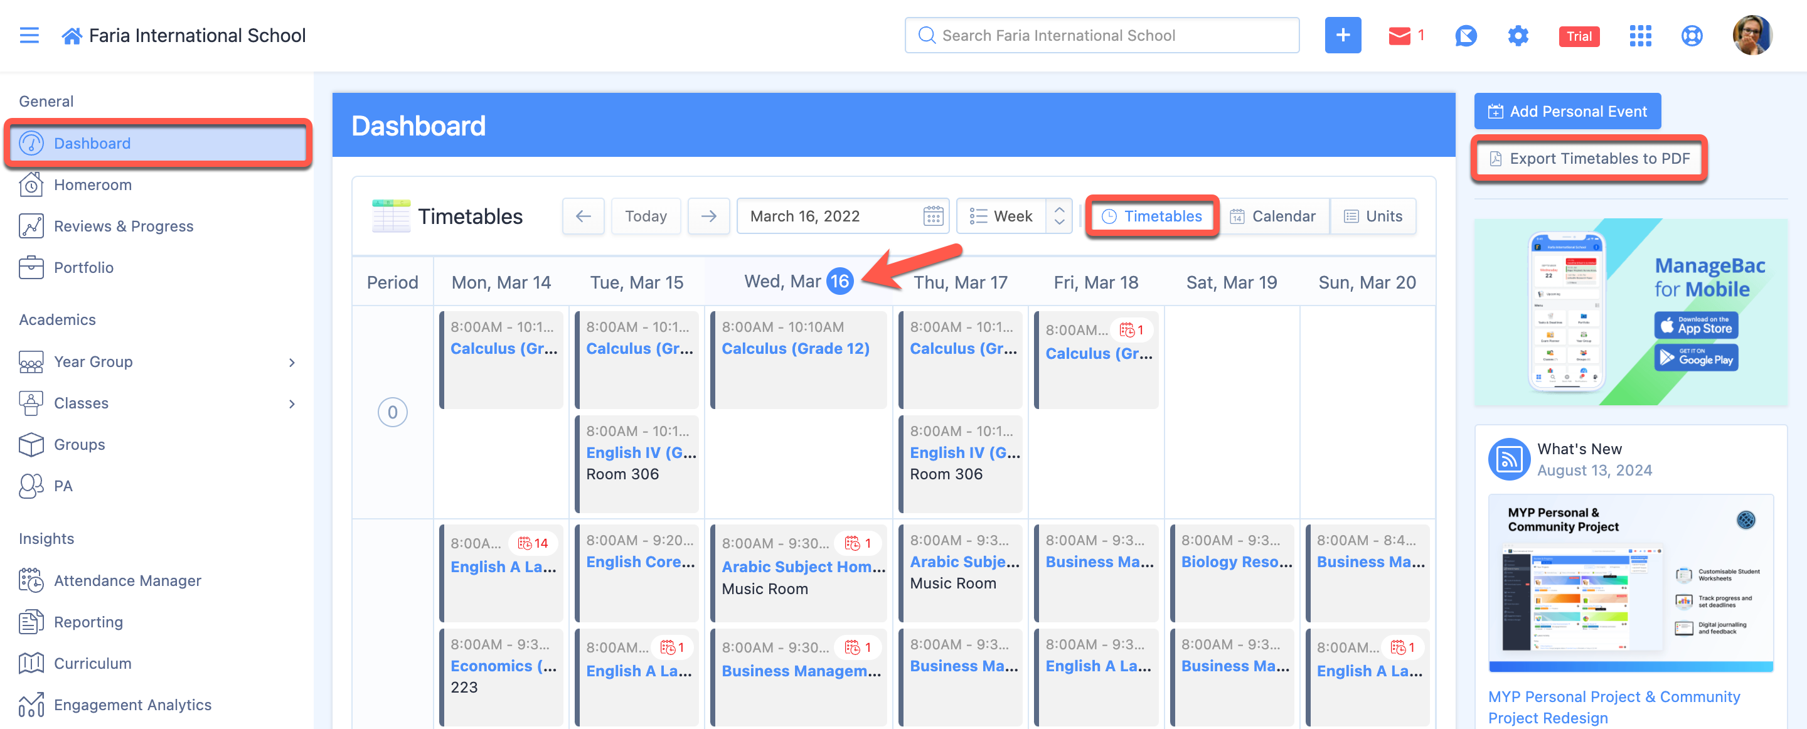1807x729 pixels.
Task: Open the calendar picker in date field
Action: click(932, 216)
